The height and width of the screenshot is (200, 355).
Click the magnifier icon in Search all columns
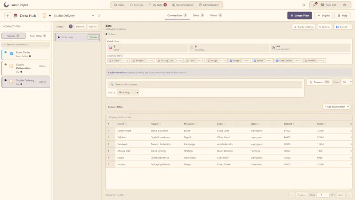pos(112,84)
